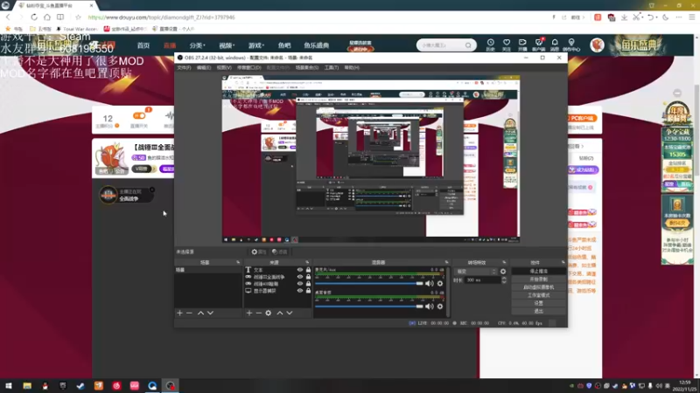This screenshot has width=700, height=393.
Task: Open the browser download icon
Action: pyautogui.click(x=624, y=17)
